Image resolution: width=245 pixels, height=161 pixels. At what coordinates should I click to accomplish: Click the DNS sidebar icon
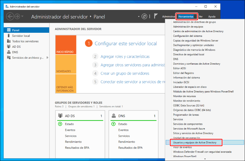[9, 52]
